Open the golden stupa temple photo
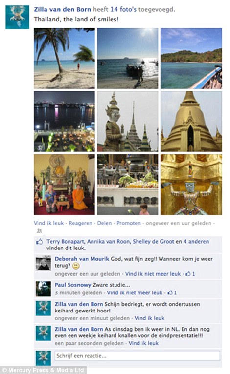Image resolution: width=230 pixels, height=374 pixels. [x=191, y=122]
